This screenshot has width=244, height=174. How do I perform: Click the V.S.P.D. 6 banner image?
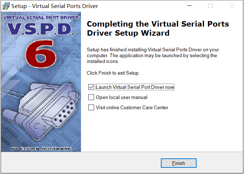(x=41, y=82)
